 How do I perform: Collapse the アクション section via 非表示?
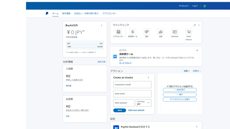tap(197, 71)
